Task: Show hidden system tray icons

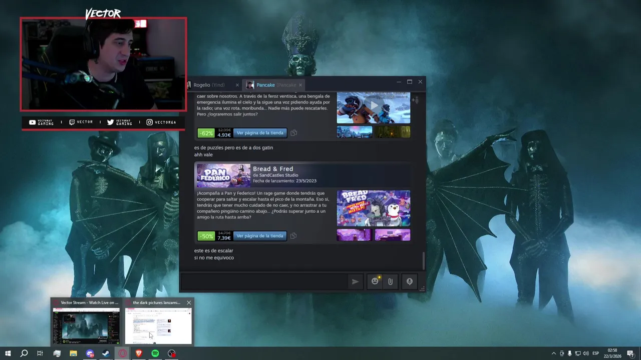Action: tap(553, 353)
